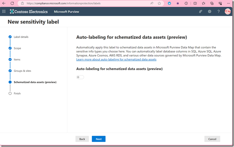Screen dimensions: 234x147
Task: Open the purple extension icon
Action: 178,3
